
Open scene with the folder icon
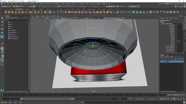16,6
